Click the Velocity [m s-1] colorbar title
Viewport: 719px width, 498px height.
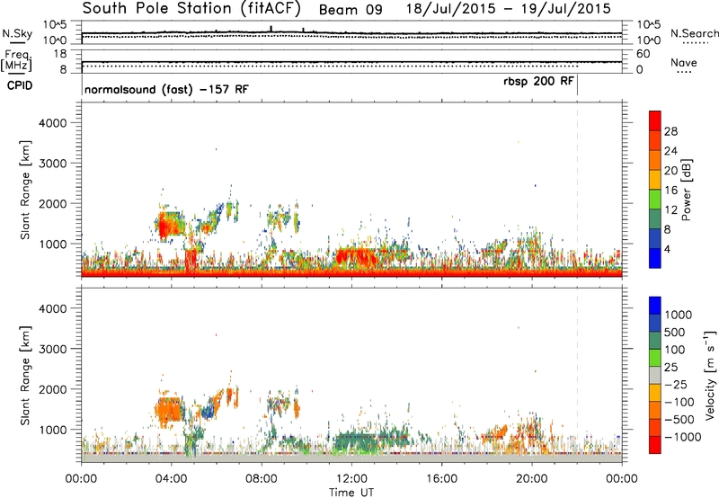710,375
